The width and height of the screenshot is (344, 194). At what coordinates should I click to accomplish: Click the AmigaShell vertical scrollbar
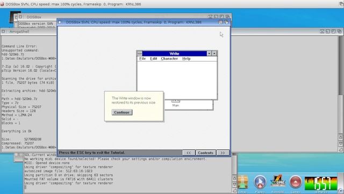click(x=340, y=85)
